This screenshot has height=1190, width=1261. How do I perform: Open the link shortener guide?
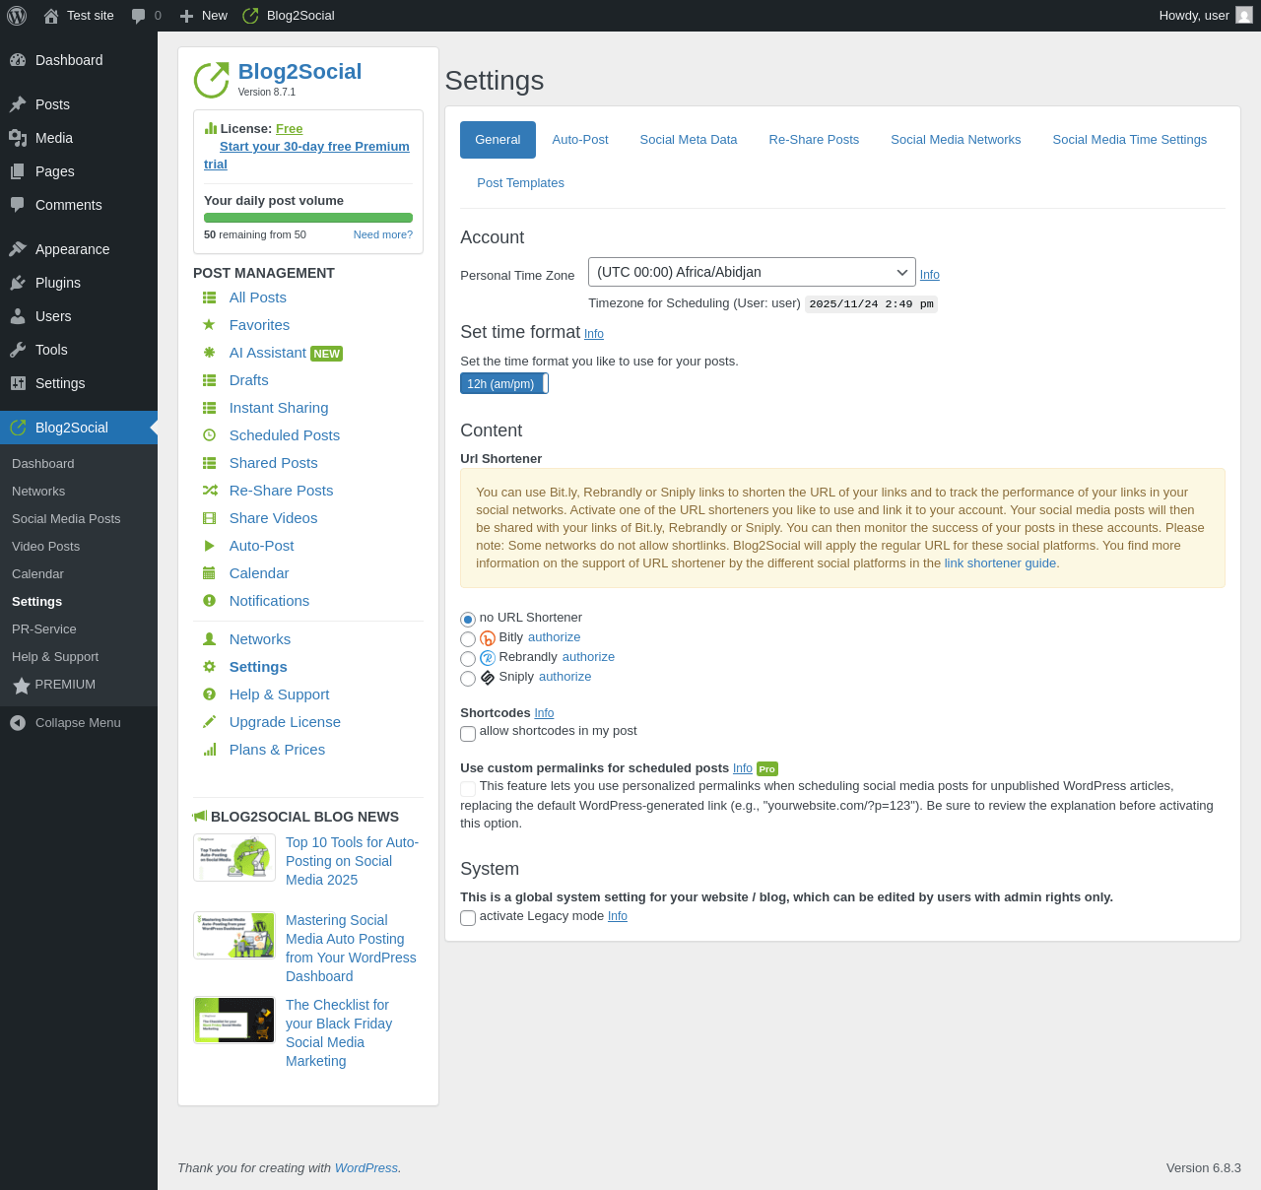pos(1000,563)
